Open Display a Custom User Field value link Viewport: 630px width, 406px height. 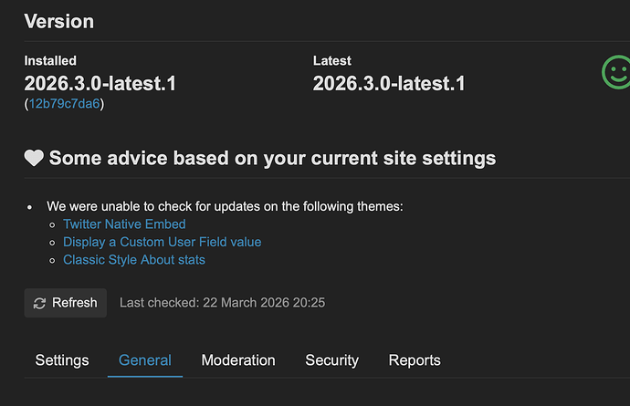[162, 242]
